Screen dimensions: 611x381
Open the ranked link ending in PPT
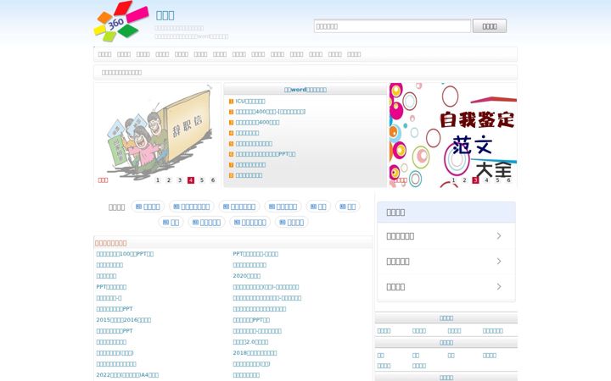coord(266,154)
